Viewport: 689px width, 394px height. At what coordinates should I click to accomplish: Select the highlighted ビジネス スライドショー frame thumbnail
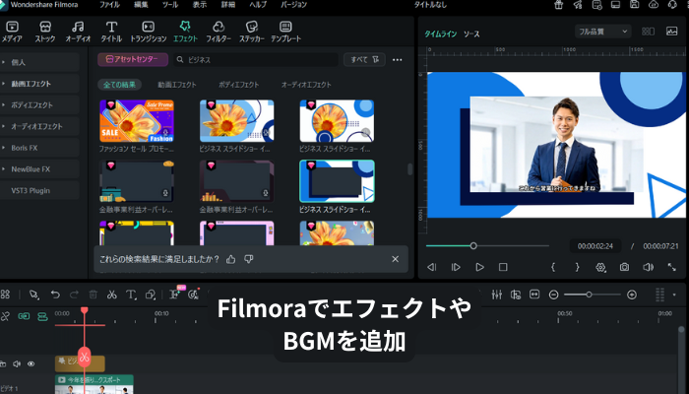[x=337, y=181]
